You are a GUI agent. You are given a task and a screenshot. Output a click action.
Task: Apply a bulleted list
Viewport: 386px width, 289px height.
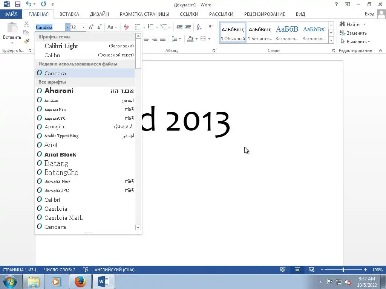(x=138, y=27)
